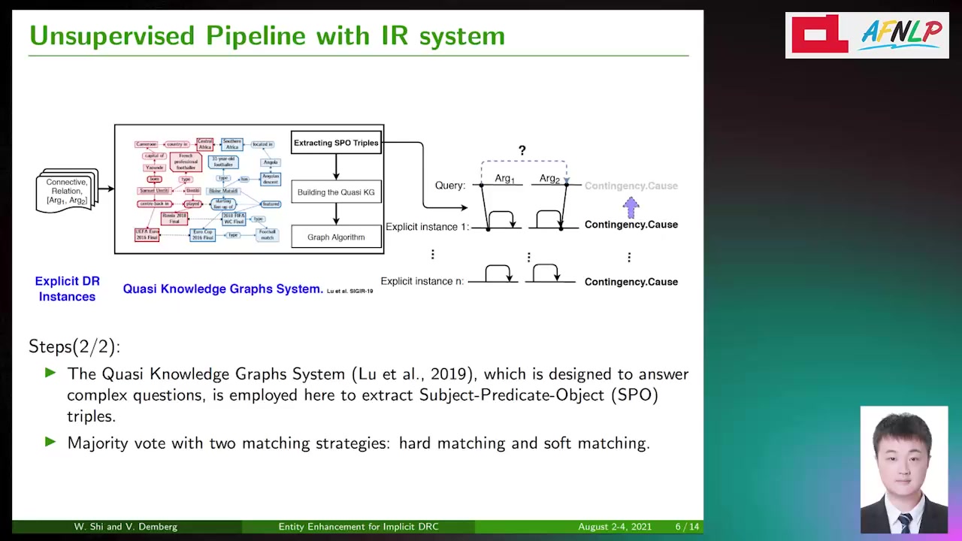962x541 pixels.
Task: Click the 'Explicit instance n:' label
Action: coord(422,281)
